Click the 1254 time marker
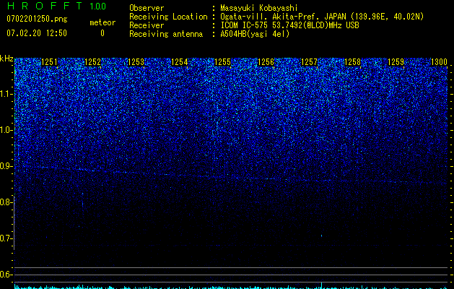 [180, 62]
